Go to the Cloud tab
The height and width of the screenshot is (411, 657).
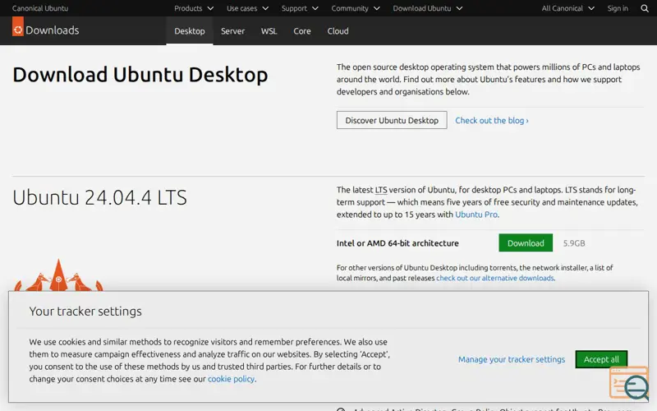click(338, 31)
